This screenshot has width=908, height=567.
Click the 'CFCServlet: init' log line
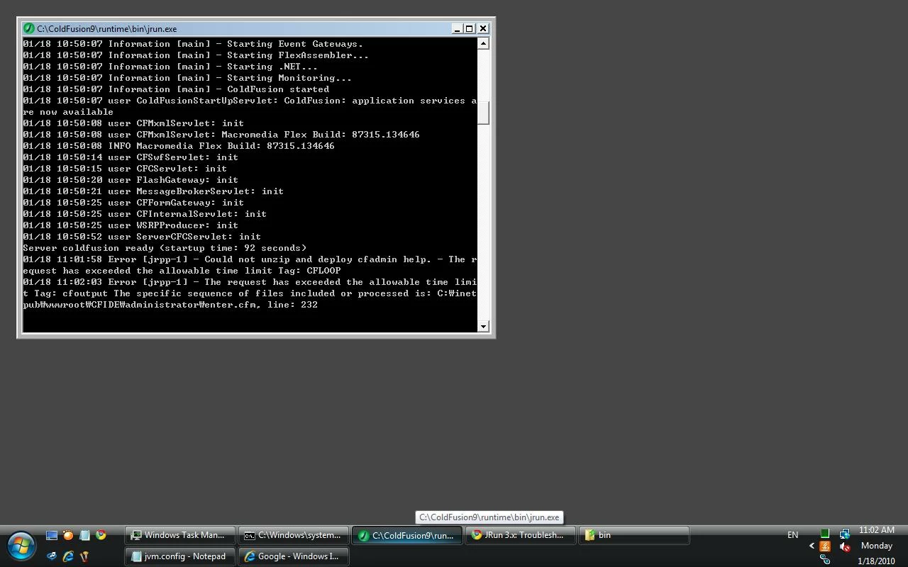click(125, 169)
